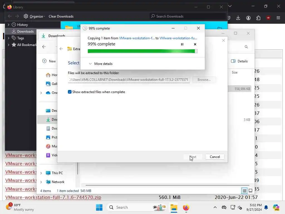
Task: Expand Network in Explorer tree
Action: [41, 182]
